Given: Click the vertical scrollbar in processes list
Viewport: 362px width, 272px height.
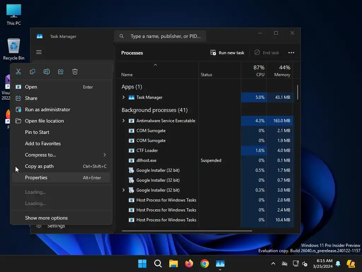Looking at the screenshot, I should pyautogui.click(x=298, y=92).
